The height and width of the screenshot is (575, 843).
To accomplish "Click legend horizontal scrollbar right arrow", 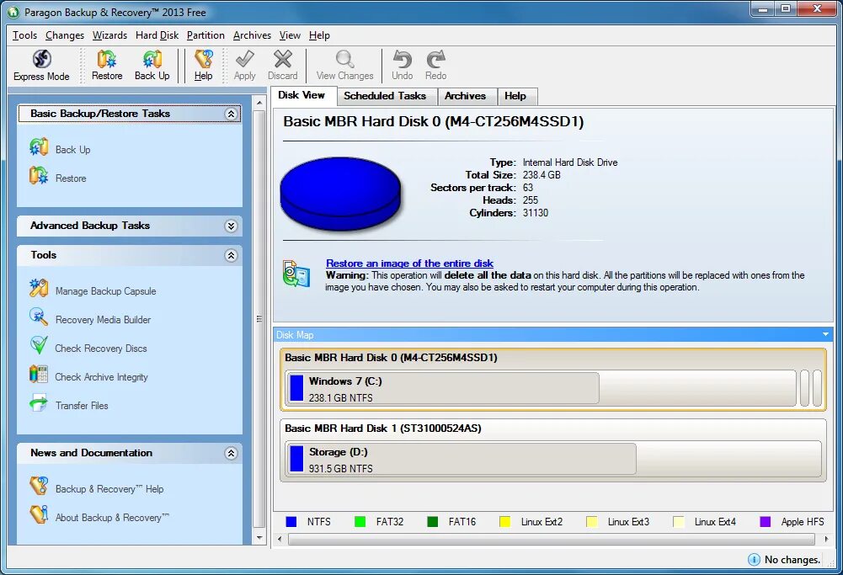I will pyautogui.click(x=826, y=539).
